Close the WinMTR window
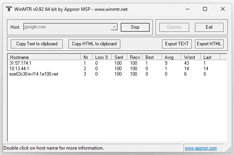 pyautogui.click(x=223, y=9)
